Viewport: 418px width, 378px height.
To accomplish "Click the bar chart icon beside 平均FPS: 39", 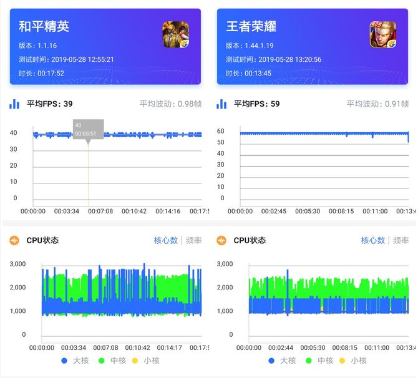I will [14, 104].
